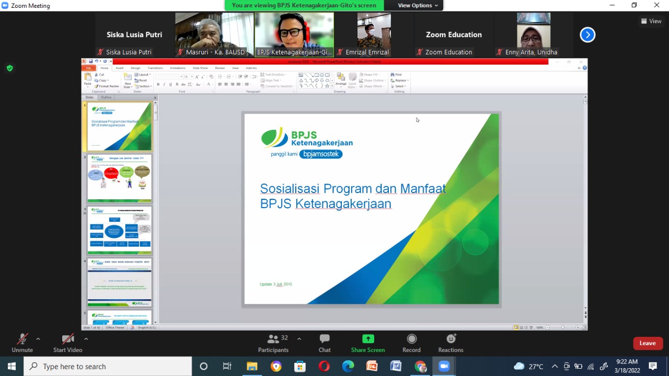Click the slide title 'Sosialisasi Program dan Manfaat'

pos(353,188)
